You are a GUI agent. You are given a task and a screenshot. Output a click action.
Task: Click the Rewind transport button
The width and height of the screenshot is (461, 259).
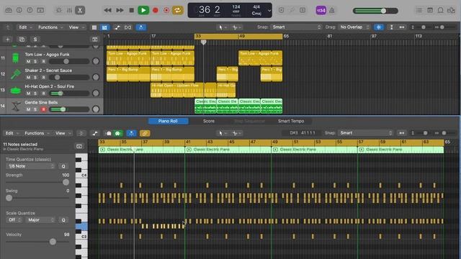pyautogui.click(x=107, y=10)
